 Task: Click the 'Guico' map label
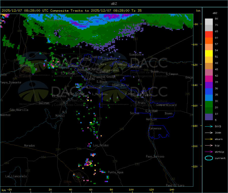coord(155,71)
